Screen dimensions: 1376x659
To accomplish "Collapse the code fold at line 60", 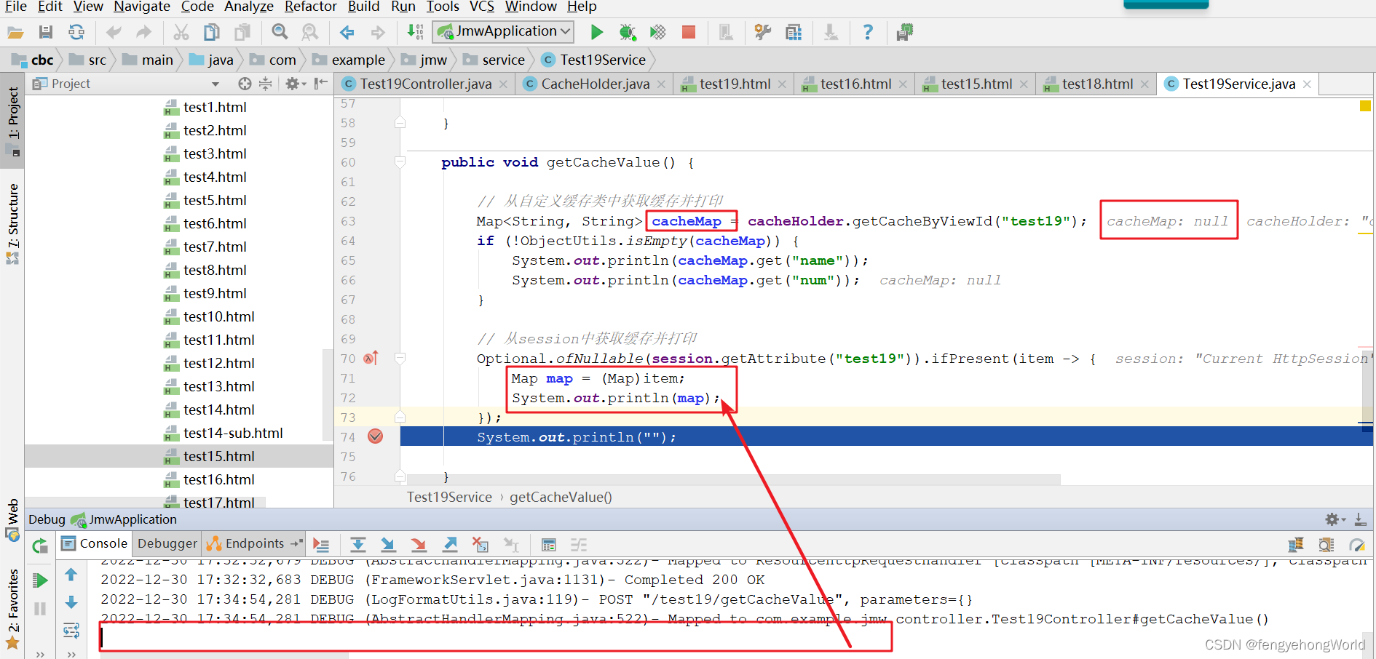I will (x=400, y=161).
